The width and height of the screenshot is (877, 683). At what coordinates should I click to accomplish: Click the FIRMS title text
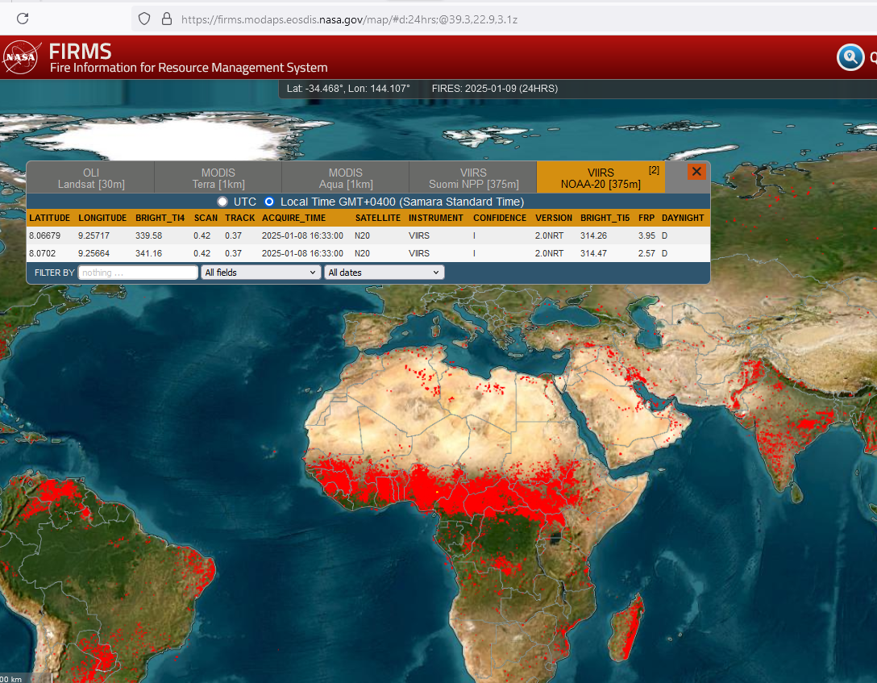tap(80, 51)
